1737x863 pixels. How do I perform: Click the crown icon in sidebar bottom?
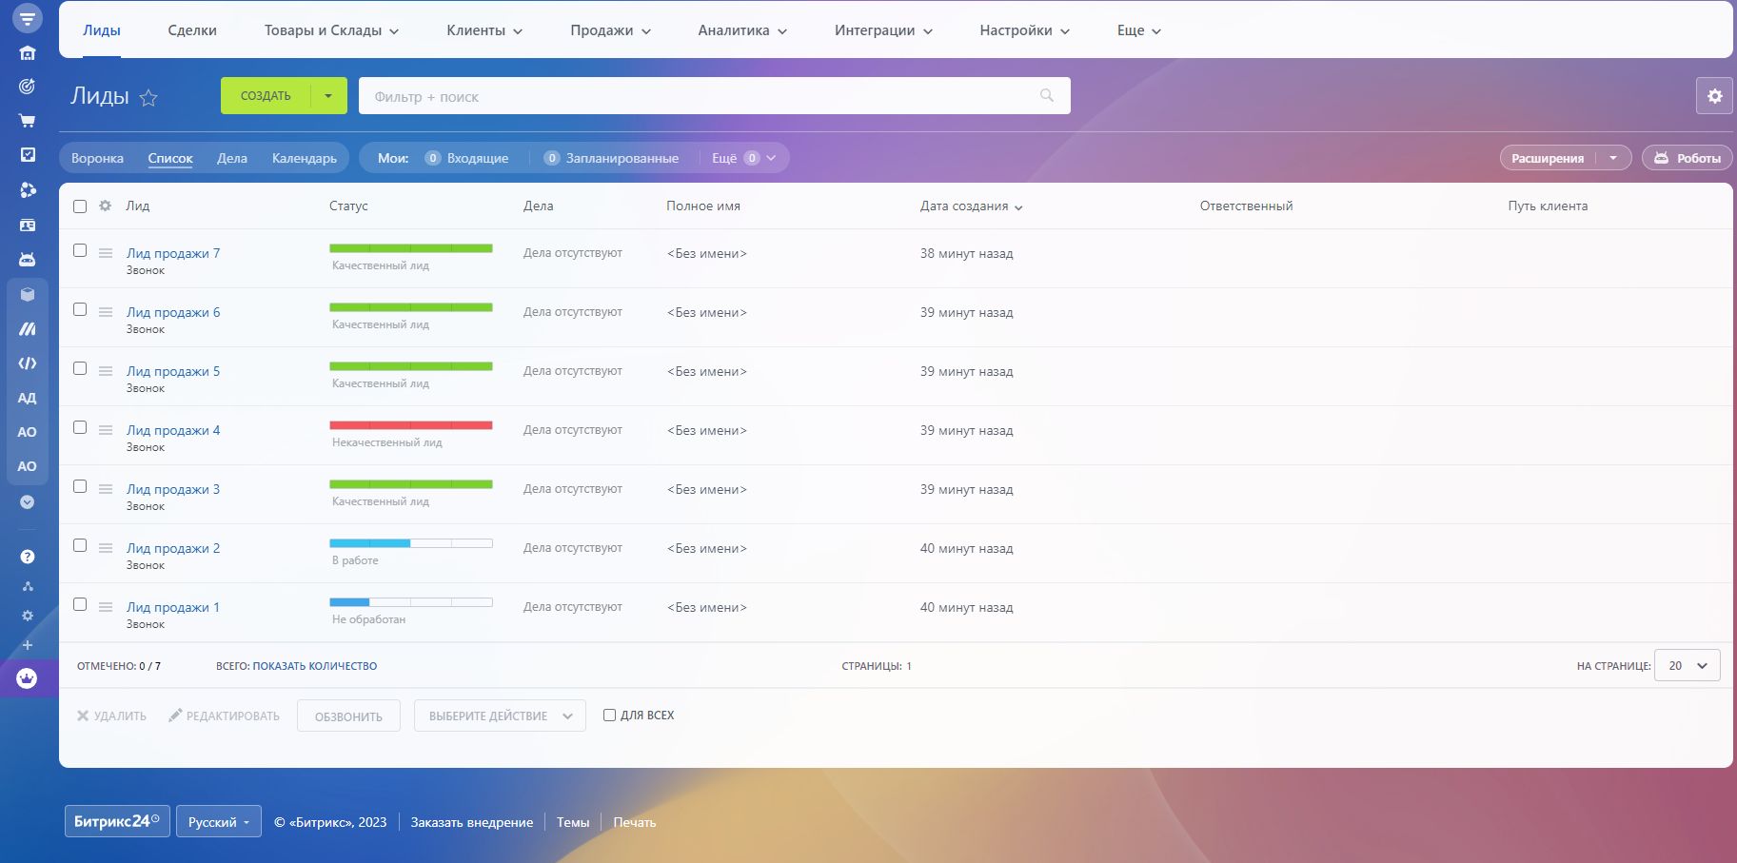point(27,678)
